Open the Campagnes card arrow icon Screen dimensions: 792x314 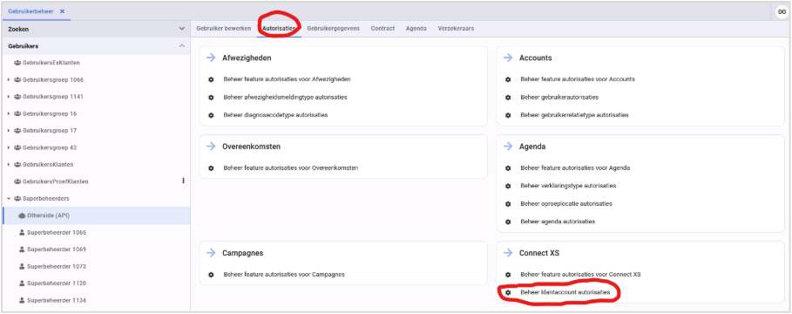point(211,253)
